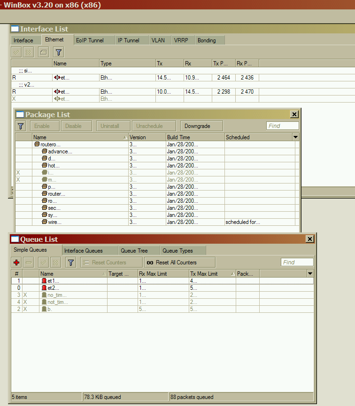
Task: Add new simple queue with red plus
Action: pyautogui.click(x=16, y=263)
